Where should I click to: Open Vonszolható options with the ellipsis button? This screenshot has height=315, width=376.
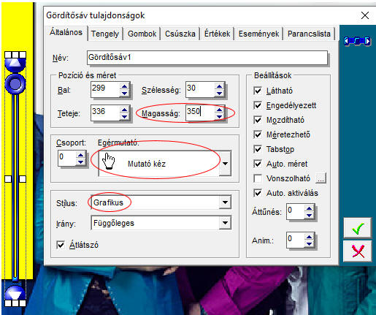click(321, 178)
